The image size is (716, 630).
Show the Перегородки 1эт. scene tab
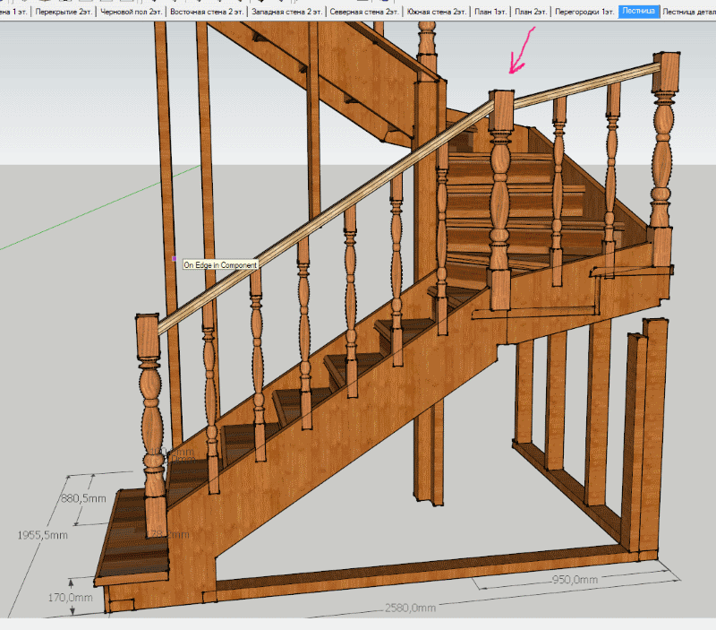[584, 13]
